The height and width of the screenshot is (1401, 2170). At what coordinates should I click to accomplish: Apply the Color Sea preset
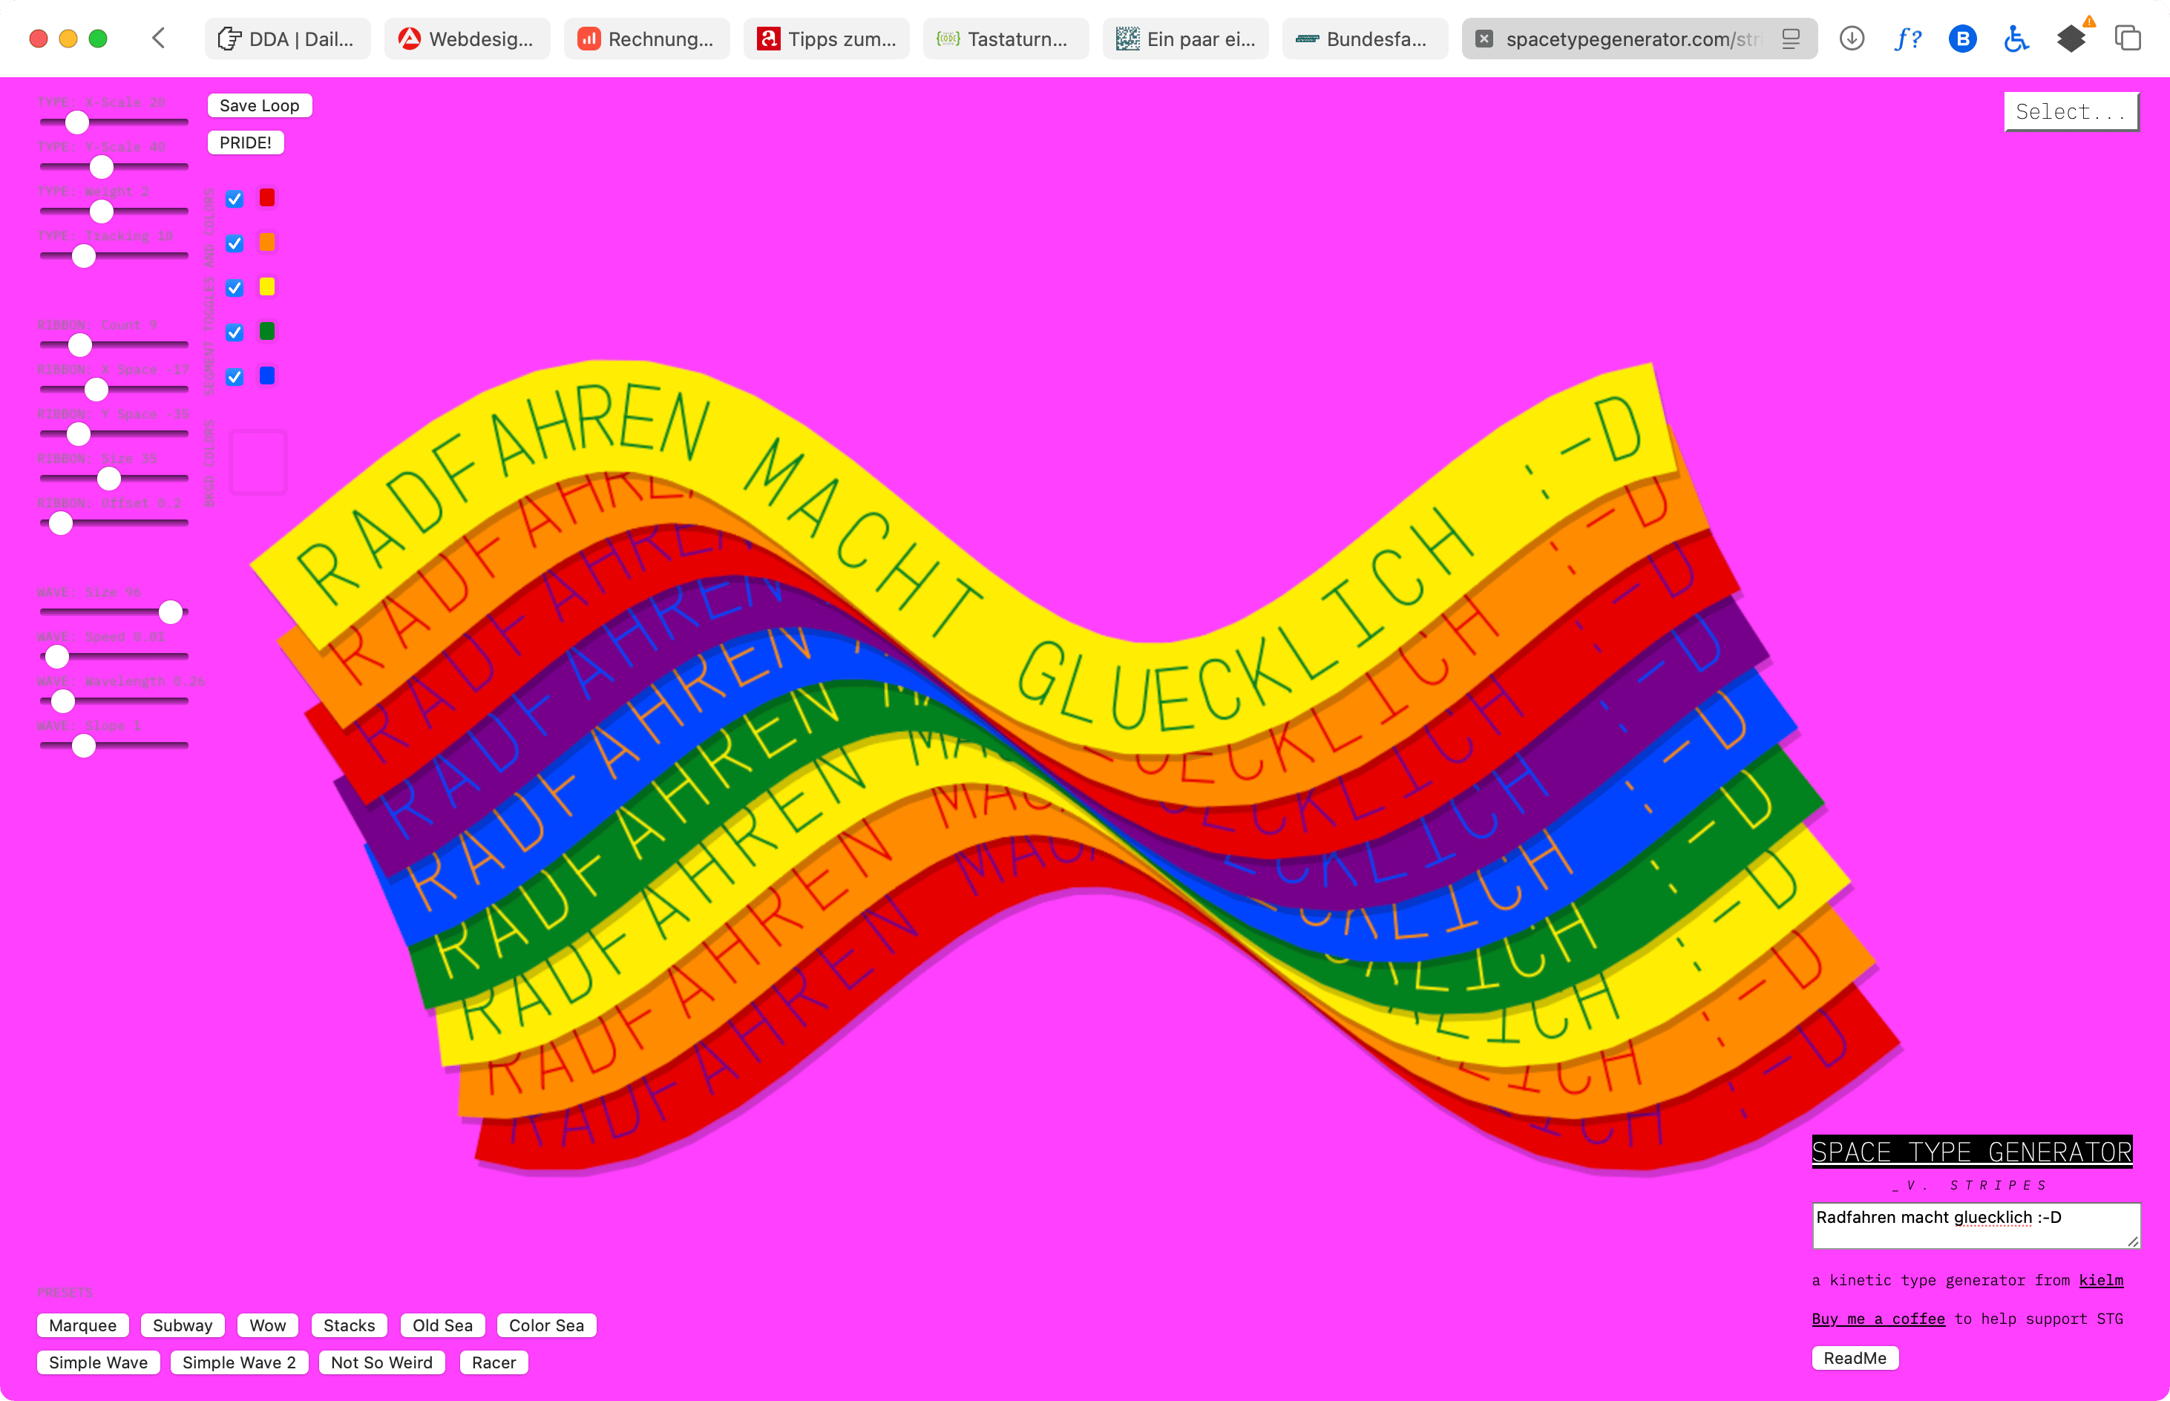[x=546, y=1325]
